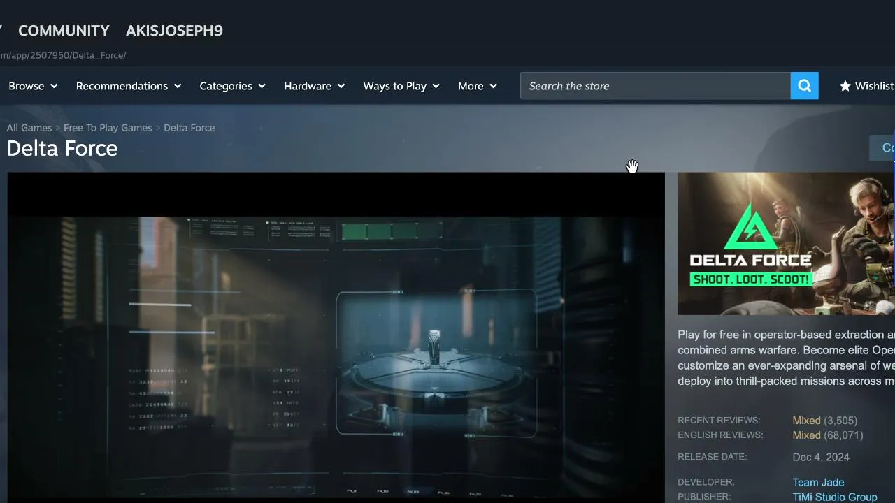895x503 pixels.
Task: Expand the Browse dropdown menu
Action: click(x=33, y=86)
